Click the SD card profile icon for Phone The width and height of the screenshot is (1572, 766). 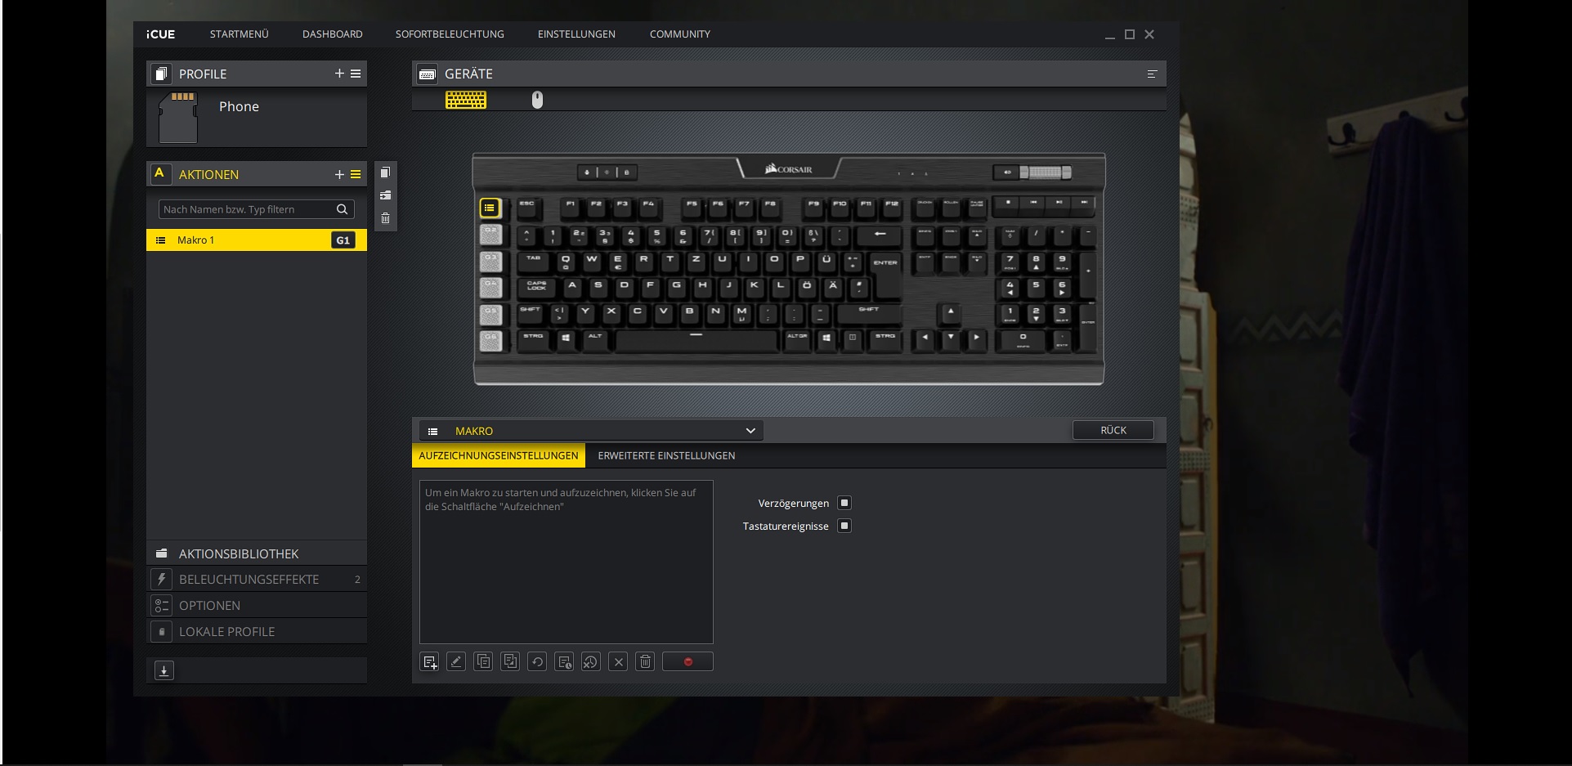point(178,117)
